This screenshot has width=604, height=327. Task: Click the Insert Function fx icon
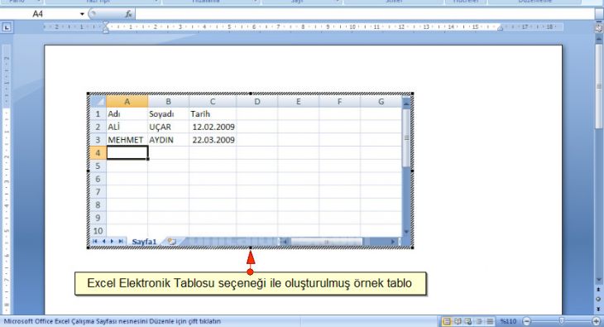128,14
